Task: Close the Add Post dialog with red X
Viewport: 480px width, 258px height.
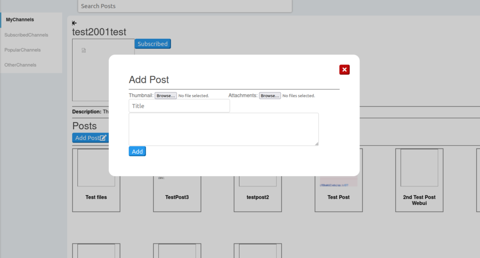Action: pyautogui.click(x=345, y=70)
